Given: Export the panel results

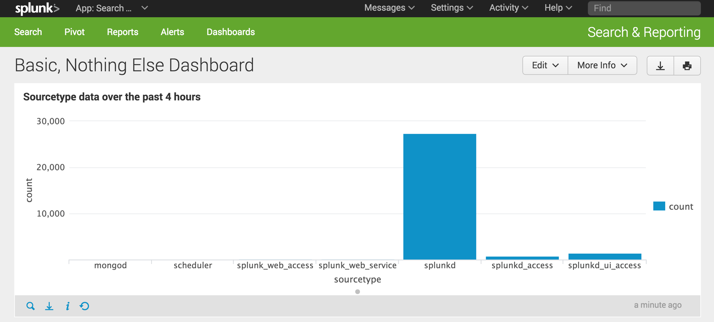Looking at the screenshot, I should click(x=49, y=305).
